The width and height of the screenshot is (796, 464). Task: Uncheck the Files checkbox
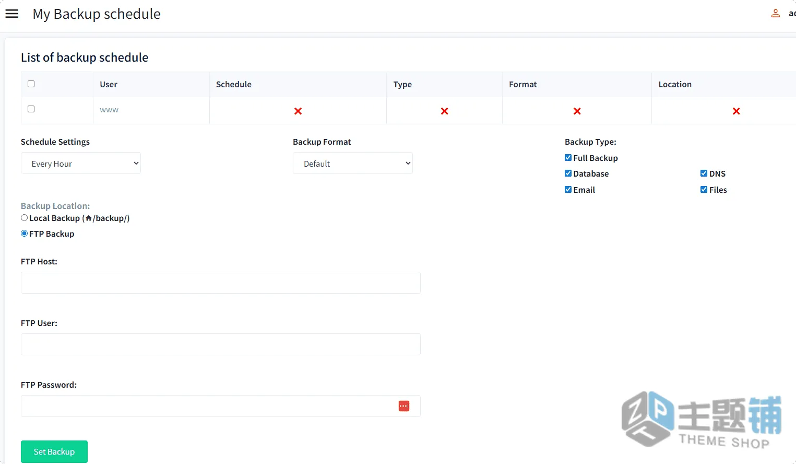[704, 189]
